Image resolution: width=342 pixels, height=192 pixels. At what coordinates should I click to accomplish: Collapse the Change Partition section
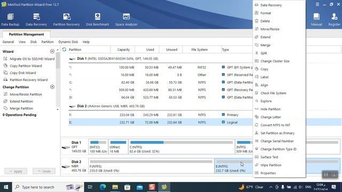click(x=52, y=87)
